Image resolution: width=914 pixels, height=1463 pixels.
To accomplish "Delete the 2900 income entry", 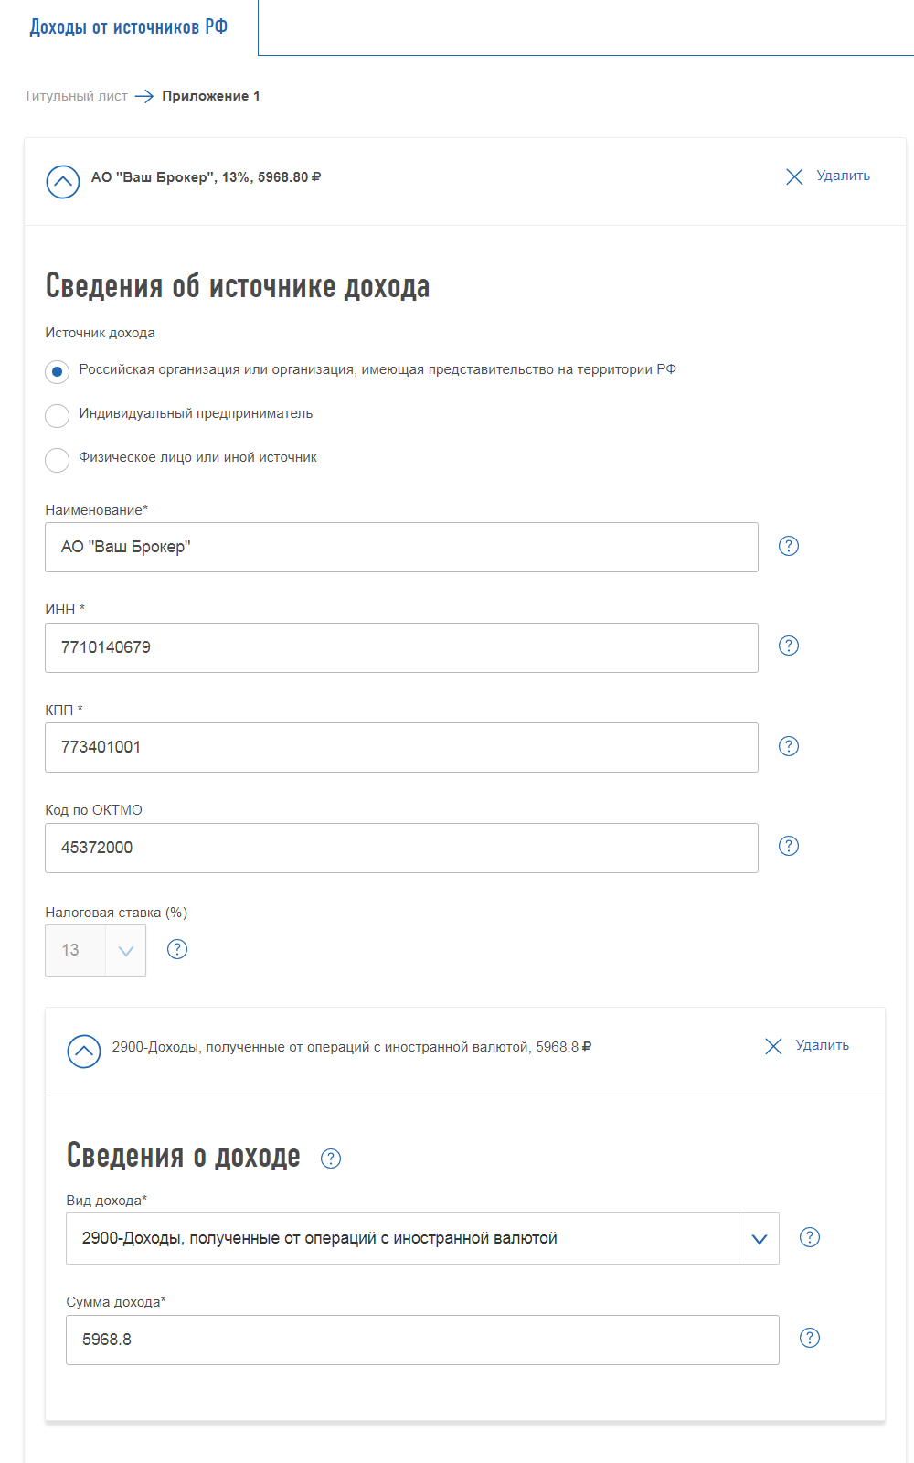I will [807, 1046].
